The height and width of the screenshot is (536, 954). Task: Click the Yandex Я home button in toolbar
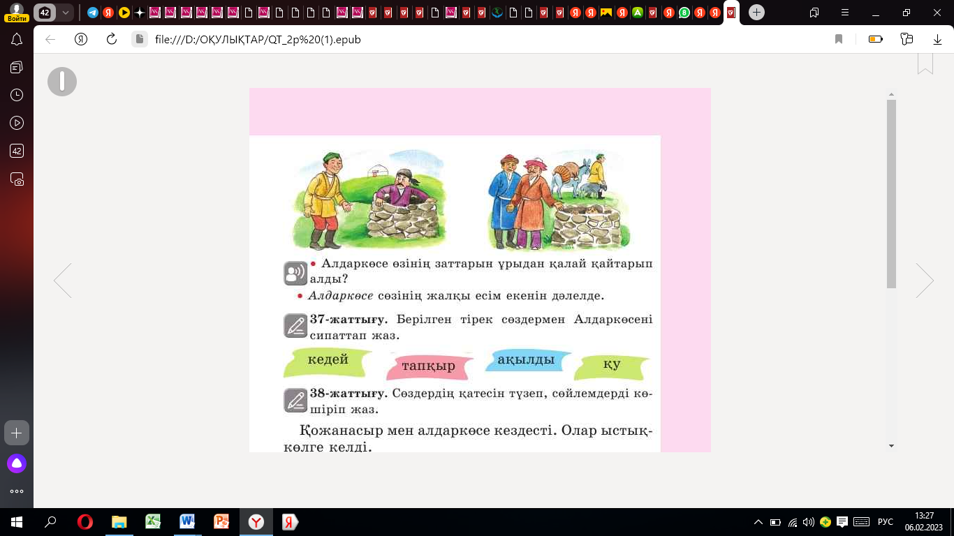pyautogui.click(x=81, y=40)
